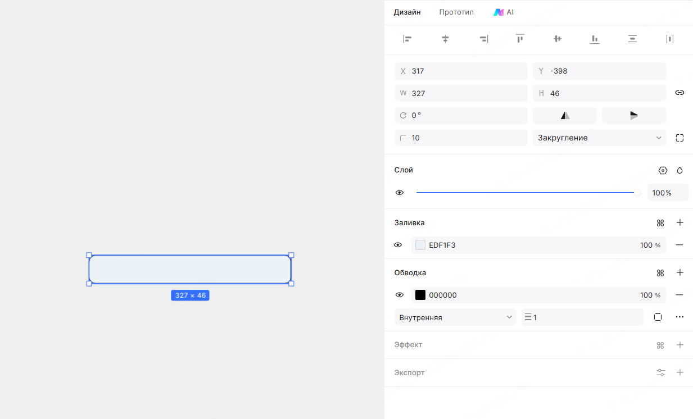Open the Закругление corner type dropdown
Screen dimensions: 693x419
click(599, 138)
